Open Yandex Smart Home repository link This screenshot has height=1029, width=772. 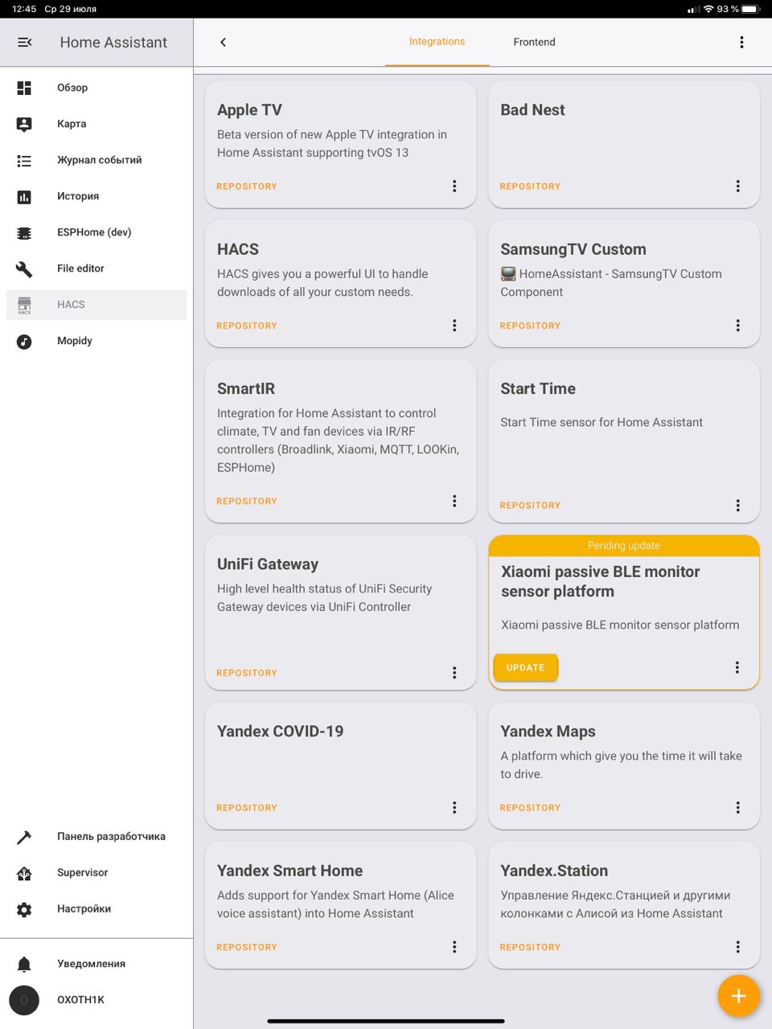(x=247, y=947)
